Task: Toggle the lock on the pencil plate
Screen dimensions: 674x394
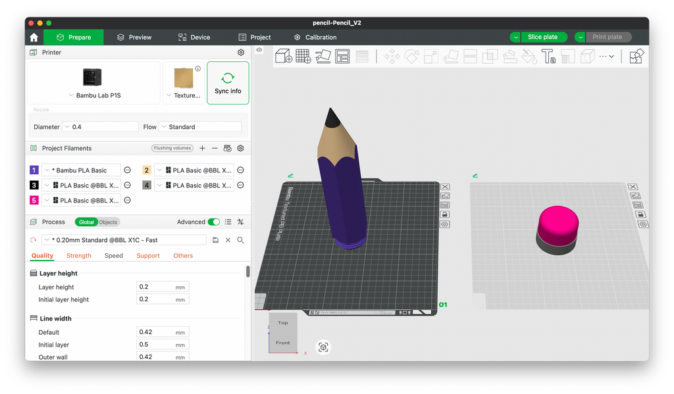Action: click(445, 214)
